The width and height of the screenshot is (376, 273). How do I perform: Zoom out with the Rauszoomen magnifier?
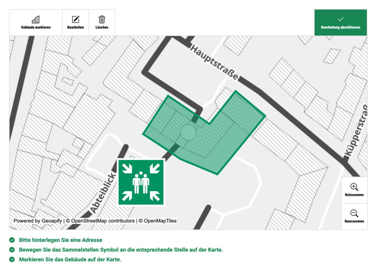tap(354, 213)
